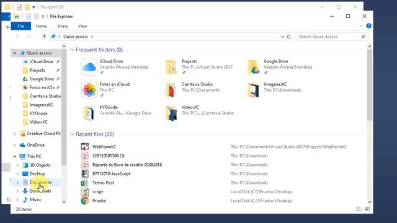This screenshot has height=223, width=397.
Task: Open the customize quick access toolbar dropdown
Action: pos(43,17)
